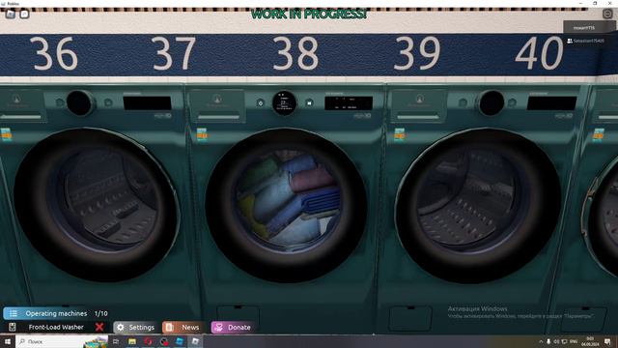Viewport: 618px width, 348px height.
Task: Click the display screen on machine 37
Action: tap(147, 103)
